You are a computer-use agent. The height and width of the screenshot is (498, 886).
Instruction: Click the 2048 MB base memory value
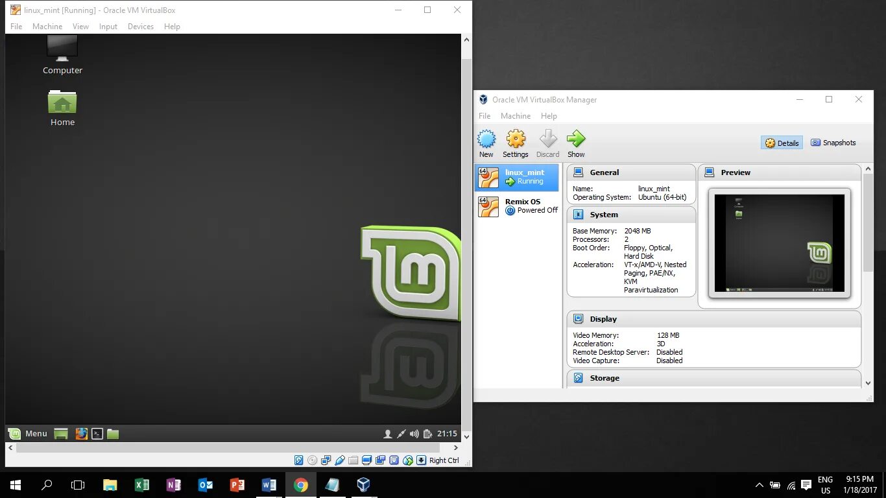[638, 231]
